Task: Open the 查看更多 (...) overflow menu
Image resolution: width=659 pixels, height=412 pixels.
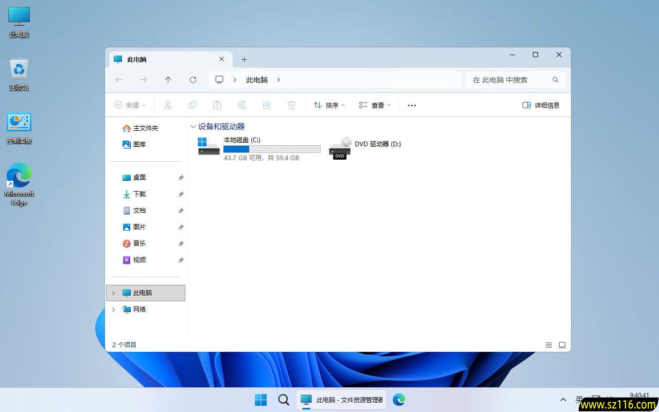Action: coord(411,105)
